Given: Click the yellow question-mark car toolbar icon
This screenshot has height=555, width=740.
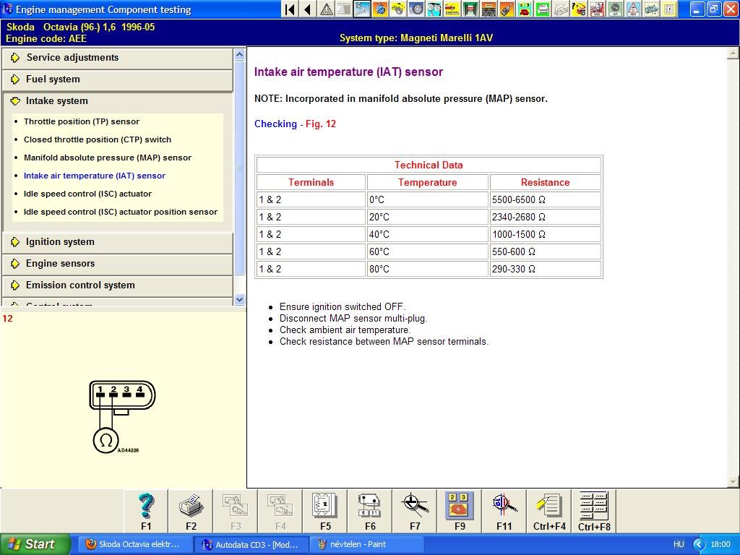Looking at the screenshot, I should coord(579,9).
